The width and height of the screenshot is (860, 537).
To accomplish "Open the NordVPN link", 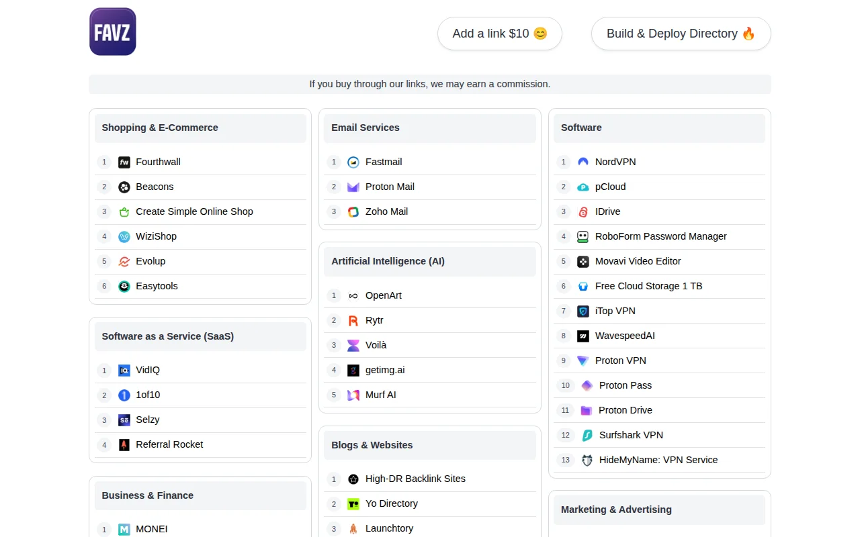I will (x=615, y=162).
